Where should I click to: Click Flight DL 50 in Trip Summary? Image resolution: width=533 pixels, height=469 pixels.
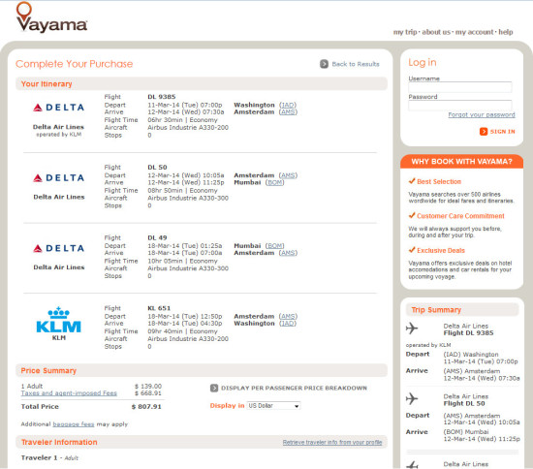(464, 403)
